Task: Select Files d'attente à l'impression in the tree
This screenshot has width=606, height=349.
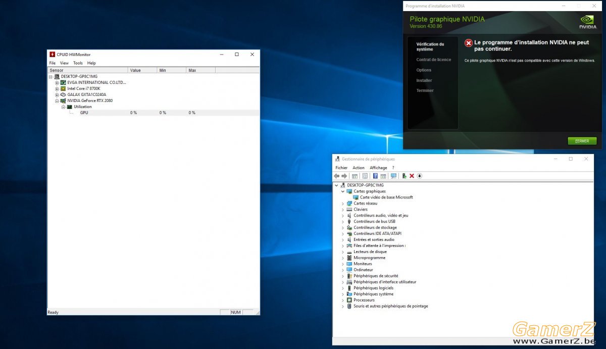Action: (x=379, y=246)
